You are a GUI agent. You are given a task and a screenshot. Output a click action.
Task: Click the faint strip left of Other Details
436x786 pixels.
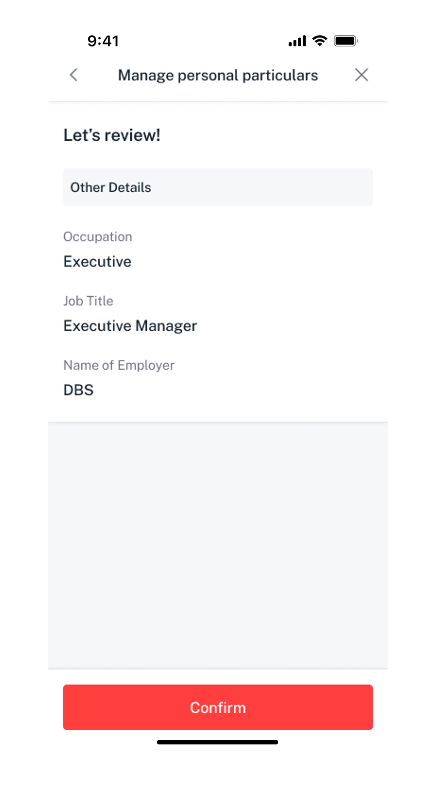point(24,180)
